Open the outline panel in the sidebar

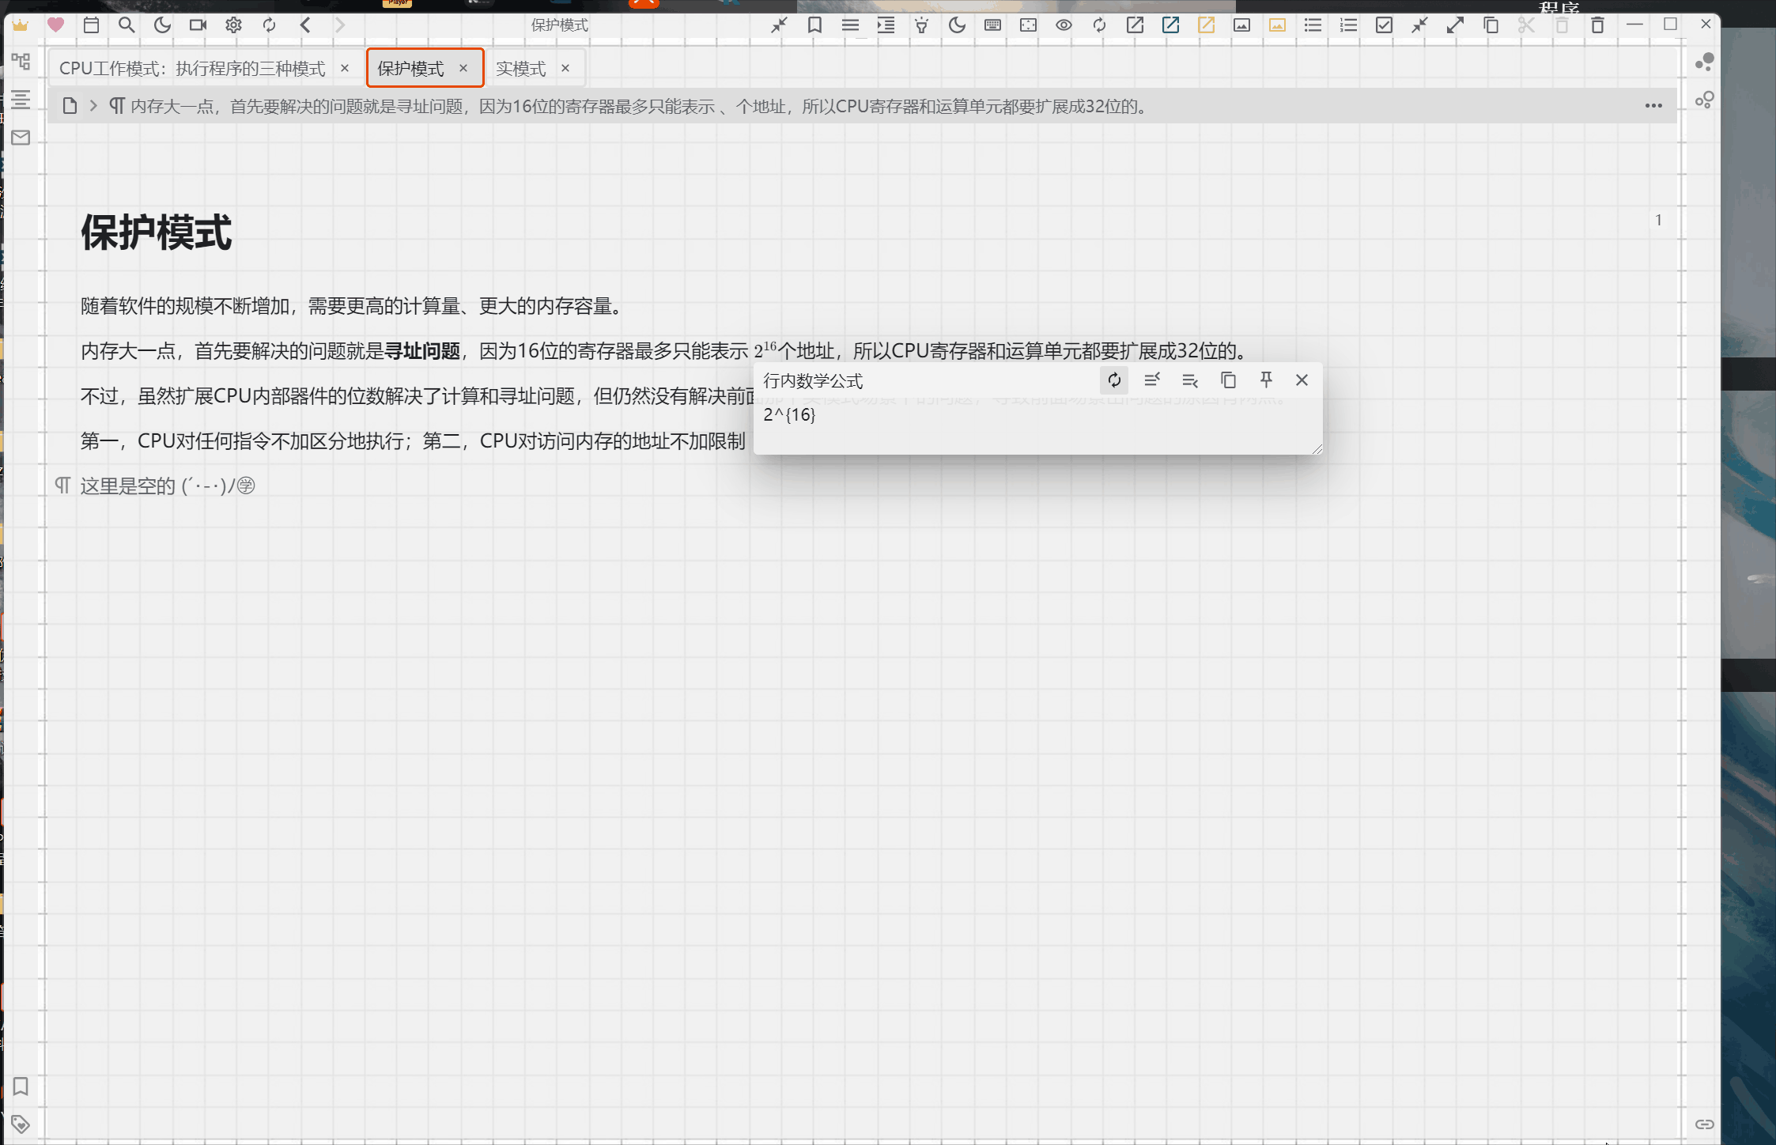tap(21, 100)
